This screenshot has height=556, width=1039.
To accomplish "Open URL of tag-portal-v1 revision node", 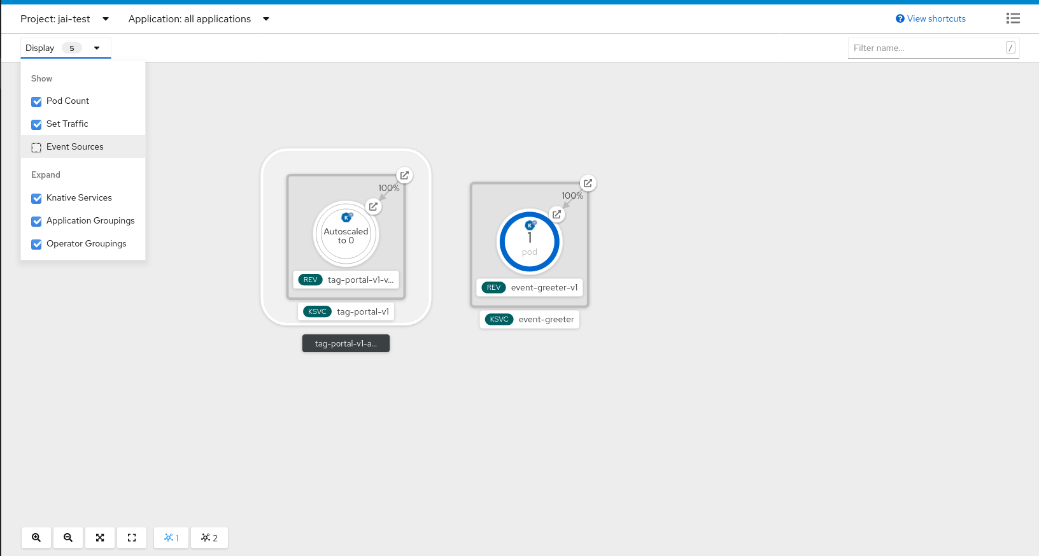I will click(373, 206).
